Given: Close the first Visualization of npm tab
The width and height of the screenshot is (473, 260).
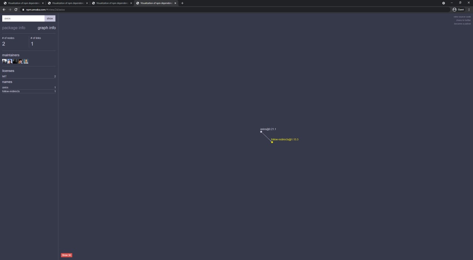Looking at the screenshot, I should pos(43,3).
